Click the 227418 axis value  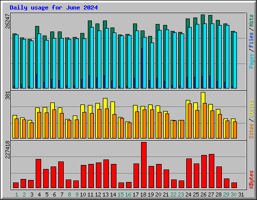pos(8,149)
